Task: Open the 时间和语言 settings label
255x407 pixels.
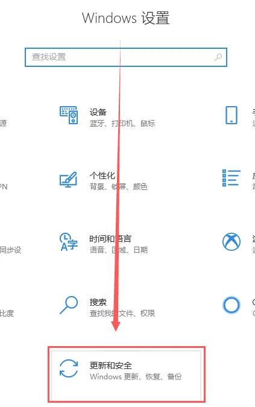Action: 110,239
